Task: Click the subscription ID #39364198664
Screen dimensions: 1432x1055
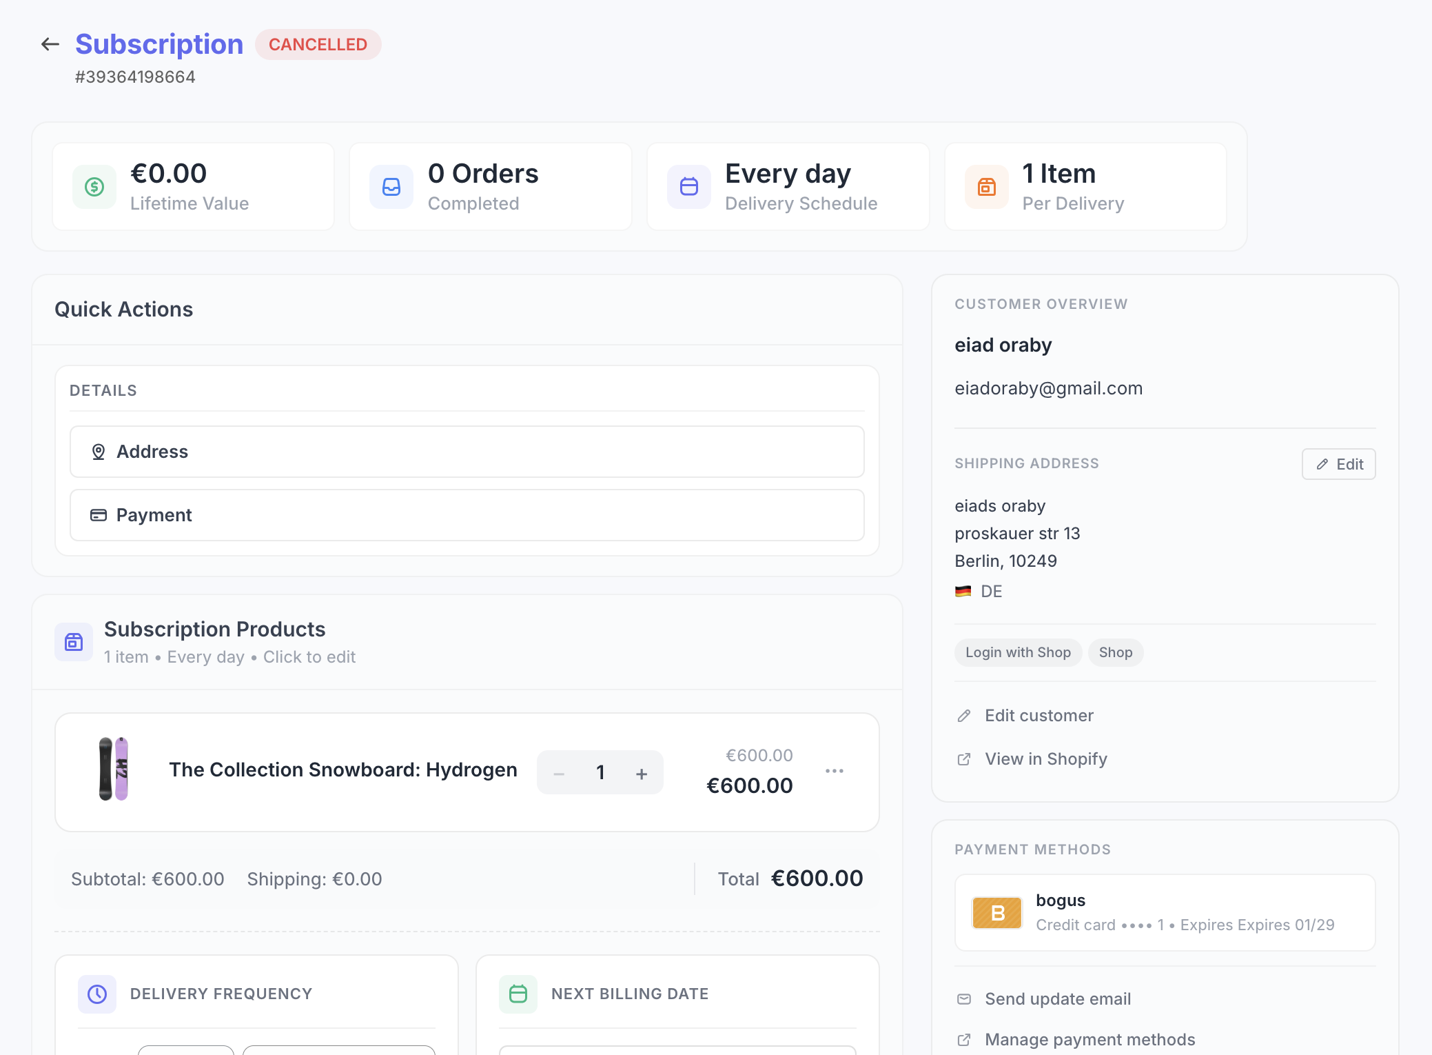Action: tap(135, 77)
